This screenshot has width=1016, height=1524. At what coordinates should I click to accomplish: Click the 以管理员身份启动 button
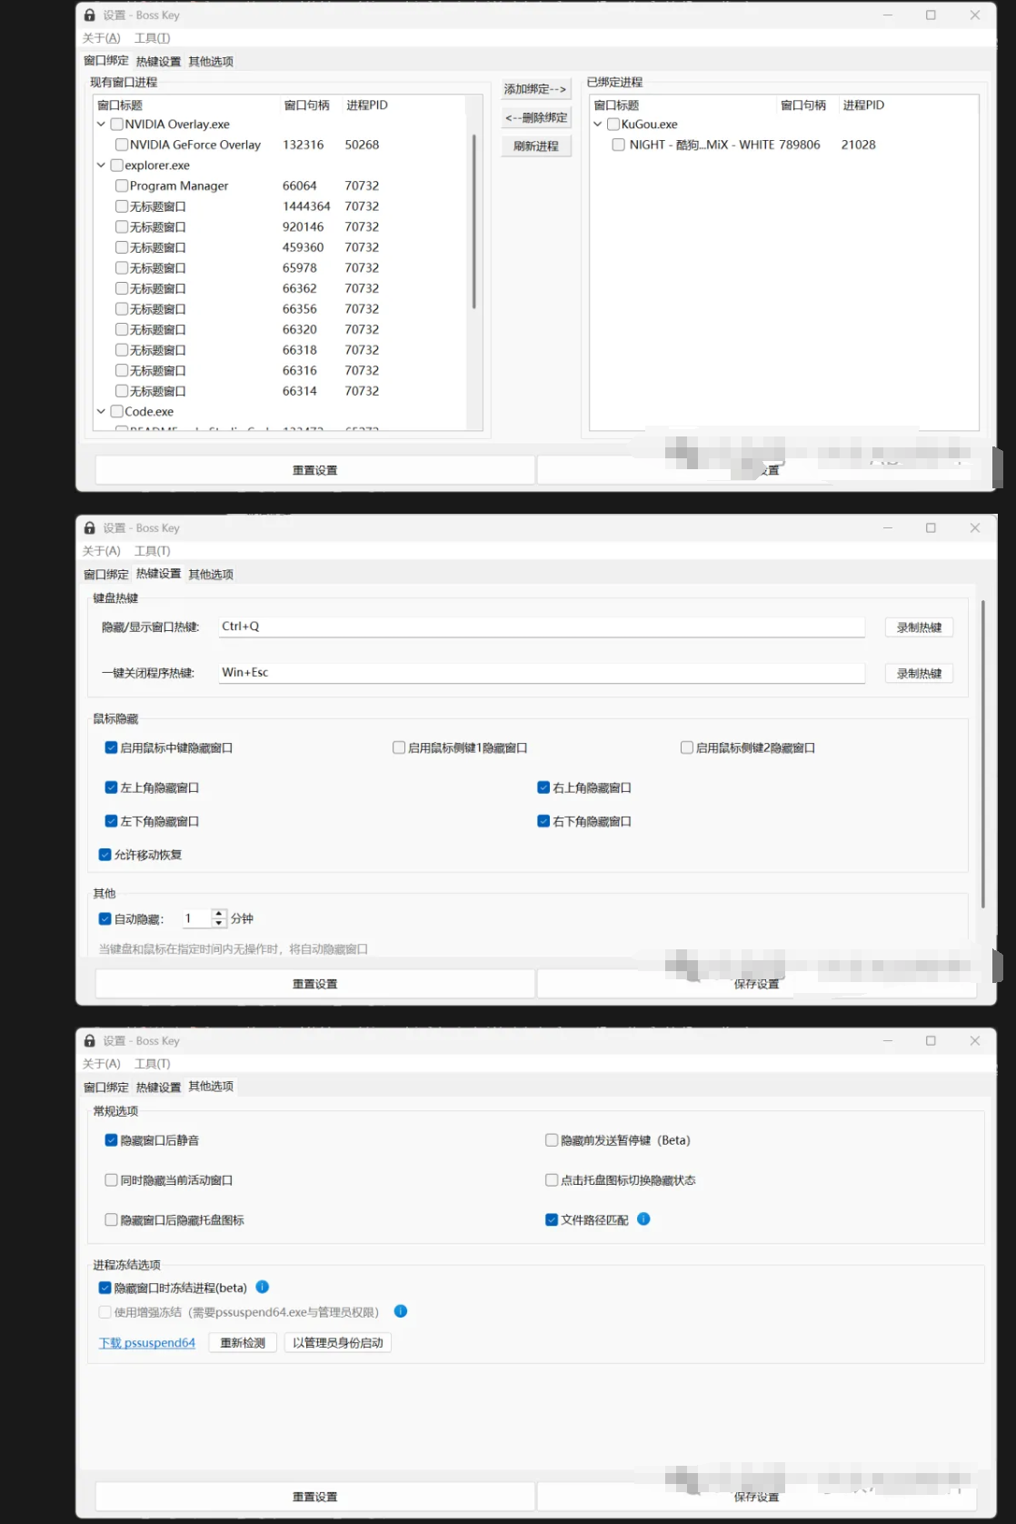pyautogui.click(x=338, y=1343)
